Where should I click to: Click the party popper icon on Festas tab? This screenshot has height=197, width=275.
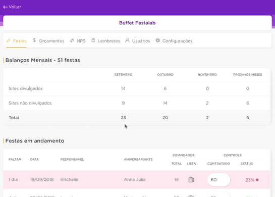click(9, 40)
